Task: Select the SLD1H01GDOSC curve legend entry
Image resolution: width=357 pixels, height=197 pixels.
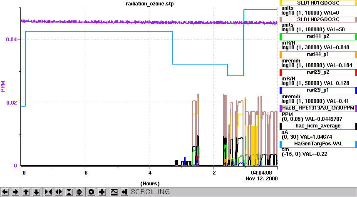Action: 318,3
